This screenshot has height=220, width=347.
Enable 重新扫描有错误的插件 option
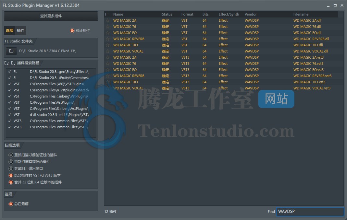(x=11, y=162)
